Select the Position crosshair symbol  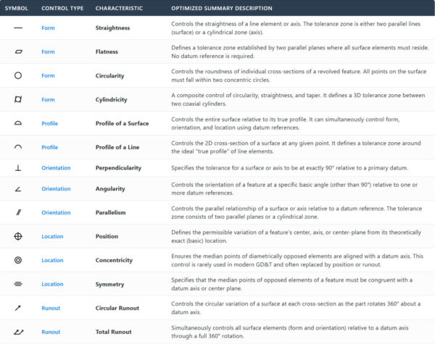18,236
